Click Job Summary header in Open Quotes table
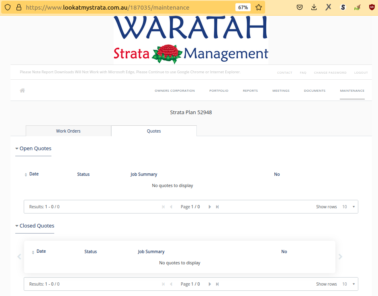Viewport: 378px width, 296px height. [144, 174]
